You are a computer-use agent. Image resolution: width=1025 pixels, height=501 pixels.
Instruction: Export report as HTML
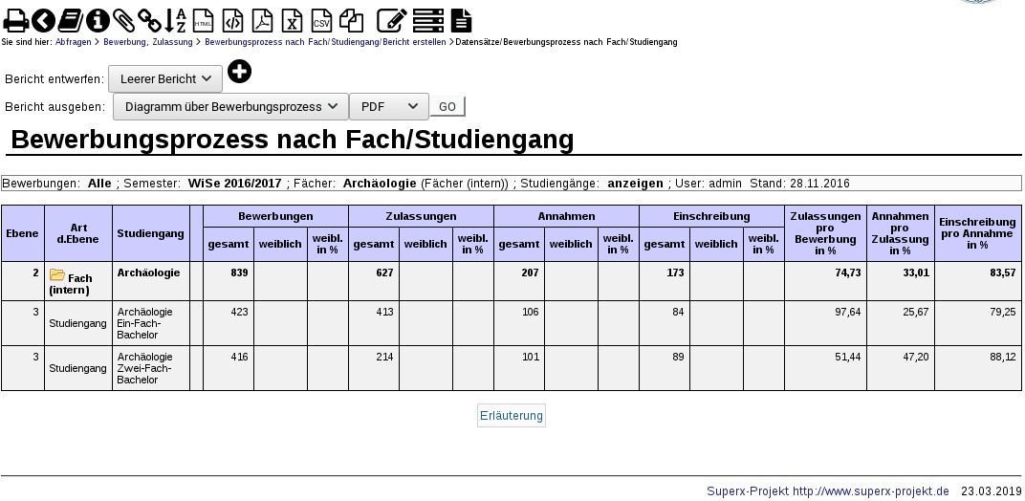[x=204, y=20]
